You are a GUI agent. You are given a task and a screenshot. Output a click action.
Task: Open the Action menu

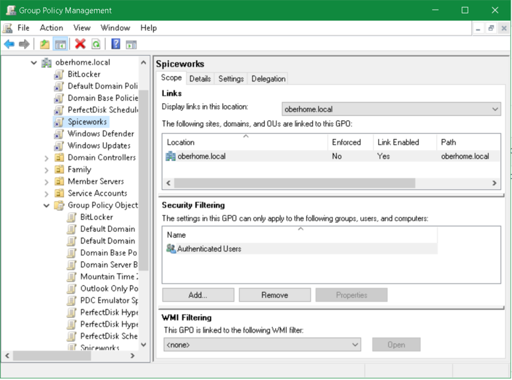point(51,28)
